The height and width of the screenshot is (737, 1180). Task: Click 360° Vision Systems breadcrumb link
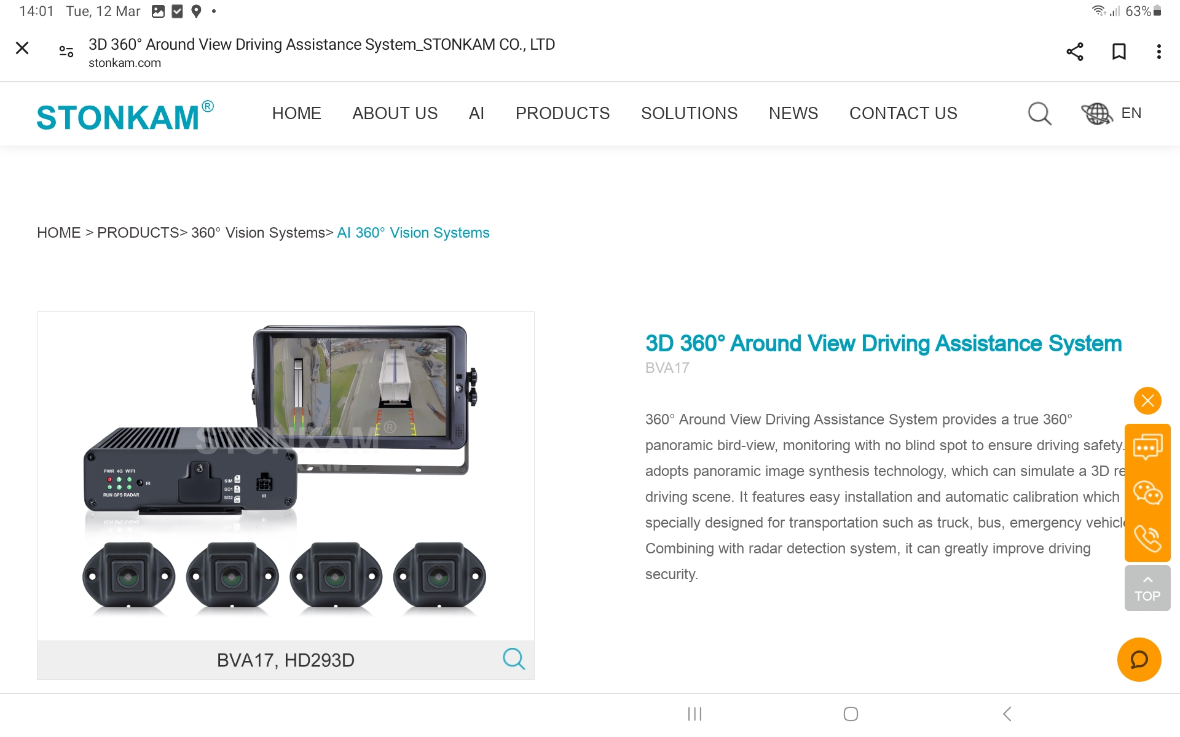point(258,233)
